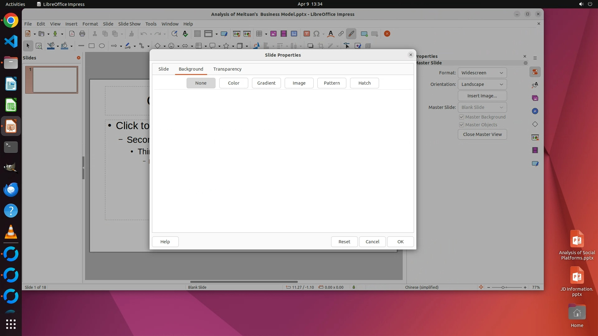The width and height of the screenshot is (598, 336).
Task: Open Thunderbird from the dock
Action: pyautogui.click(x=11, y=189)
